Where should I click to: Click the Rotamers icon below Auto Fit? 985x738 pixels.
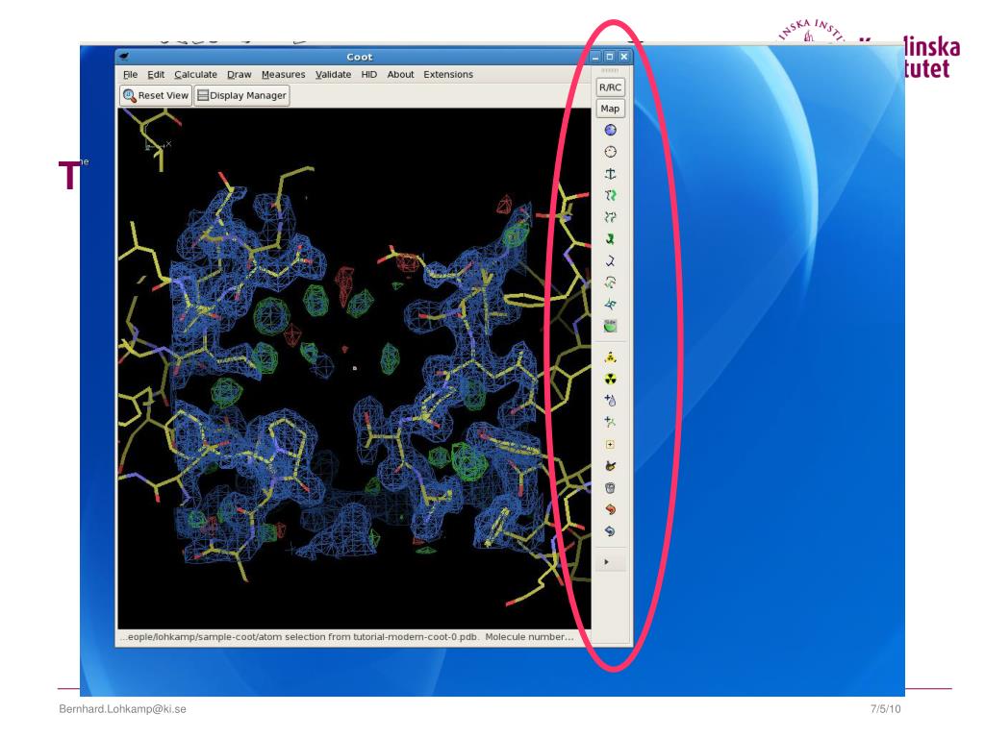click(610, 261)
